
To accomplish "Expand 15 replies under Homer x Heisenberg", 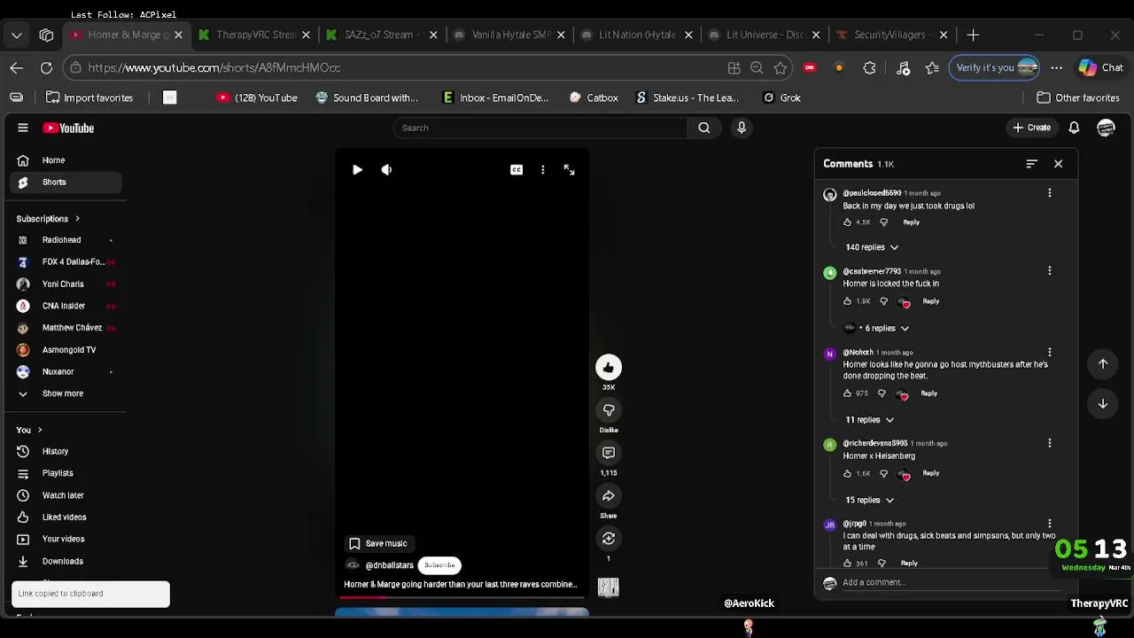I will (869, 500).
